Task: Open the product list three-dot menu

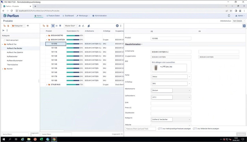Action: (x=121, y=26)
